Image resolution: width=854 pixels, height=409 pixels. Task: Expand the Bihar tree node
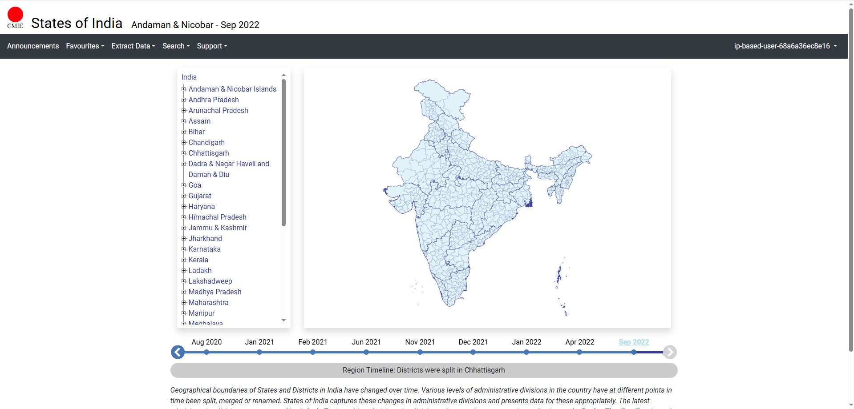184,132
